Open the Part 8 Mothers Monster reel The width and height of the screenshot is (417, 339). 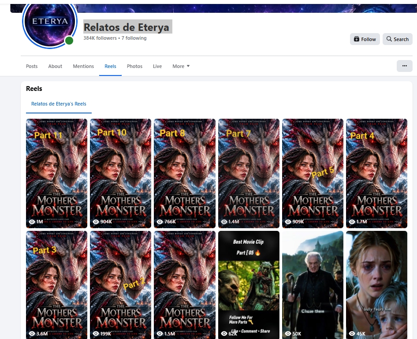coord(185,173)
